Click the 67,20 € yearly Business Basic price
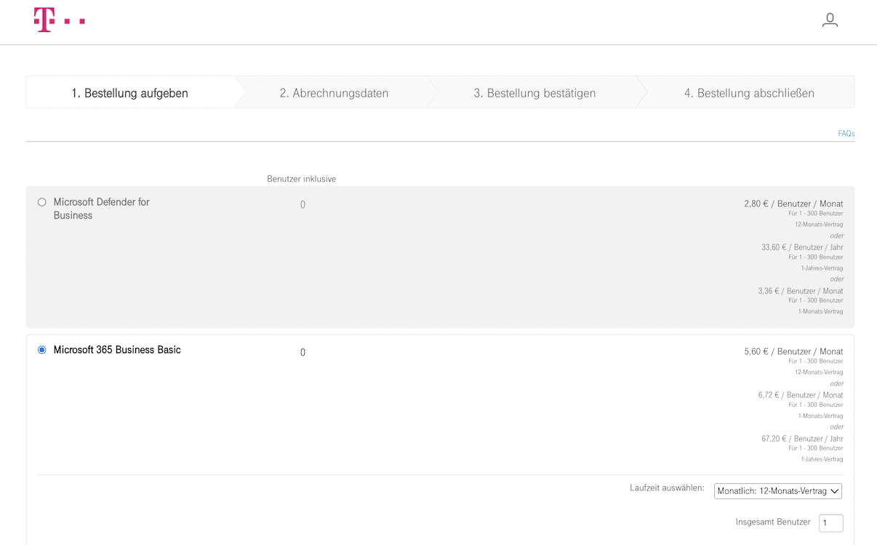 click(802, 438)
